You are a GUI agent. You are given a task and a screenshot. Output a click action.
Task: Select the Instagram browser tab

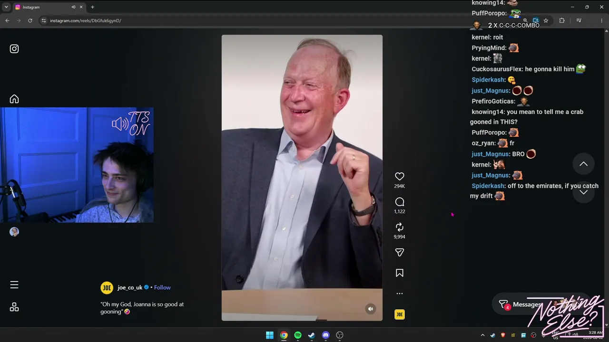(49, 7)
